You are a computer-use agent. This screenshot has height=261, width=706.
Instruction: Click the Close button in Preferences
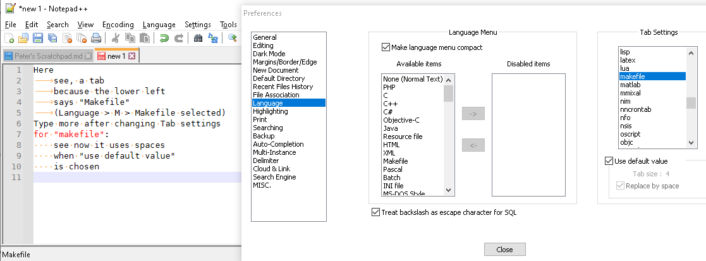click(x=505, y=249)
